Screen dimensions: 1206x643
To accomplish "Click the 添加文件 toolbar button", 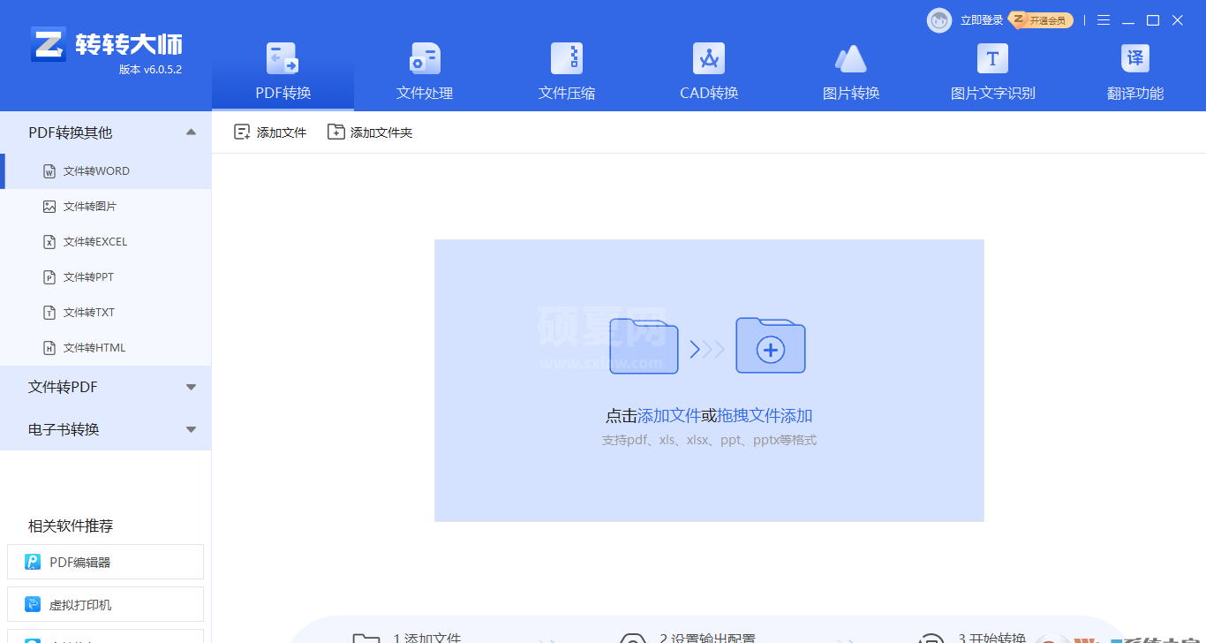I will coord(270,132).
